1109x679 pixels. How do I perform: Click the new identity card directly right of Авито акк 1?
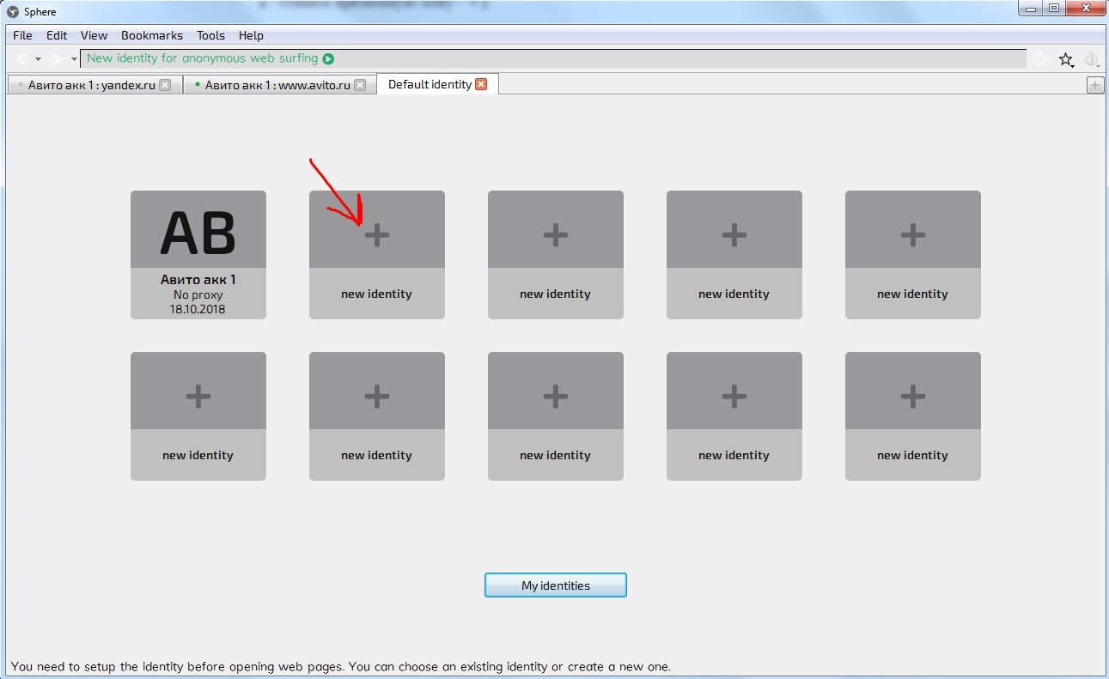click(377, 255)
